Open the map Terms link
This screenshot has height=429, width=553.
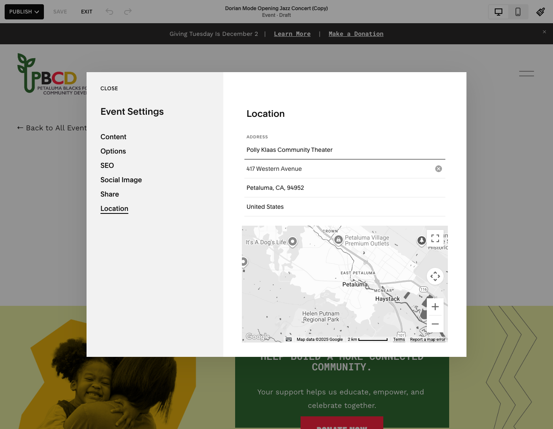(399, 339)
